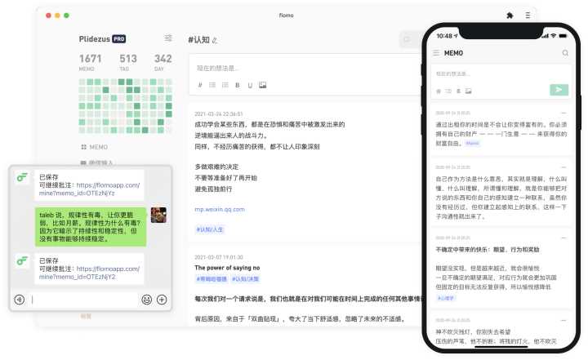Open flomoapp.com link in the first chat reply
Screen dimensions: 588x360
pyautogui.click(x=89, y=189)
